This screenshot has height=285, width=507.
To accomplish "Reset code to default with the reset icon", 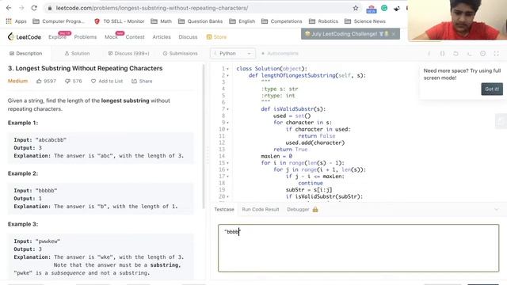I will tap(456, 54).
